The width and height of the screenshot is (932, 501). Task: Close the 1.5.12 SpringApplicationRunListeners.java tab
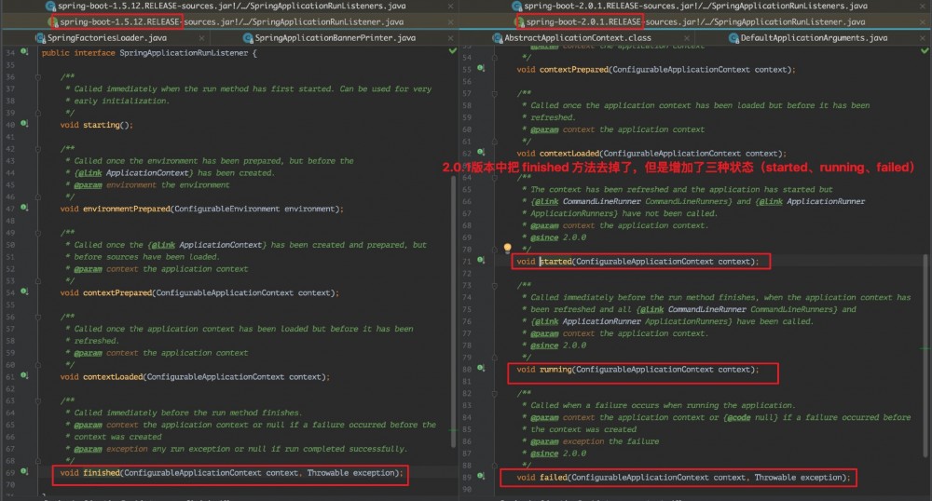pyautogui.click(x=450, y=6)
